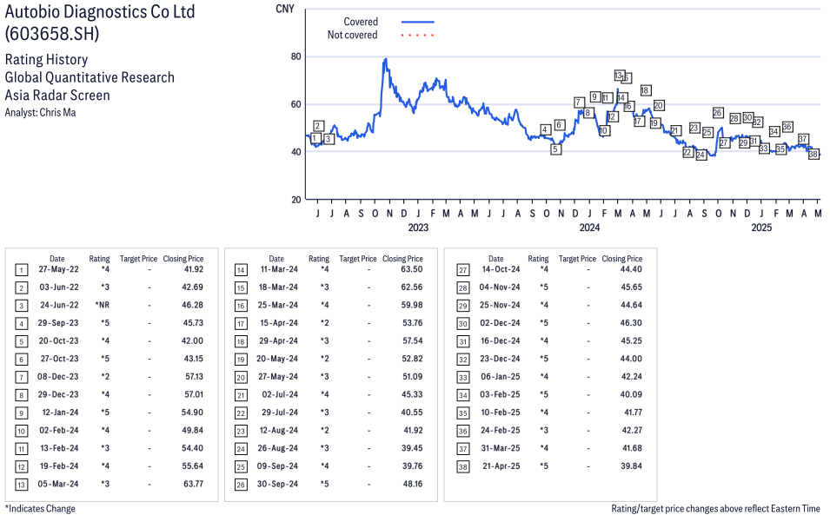830x515 pixels.
Task: Click the date 30-Sep-24 in the table
Action: pos(277,485)
